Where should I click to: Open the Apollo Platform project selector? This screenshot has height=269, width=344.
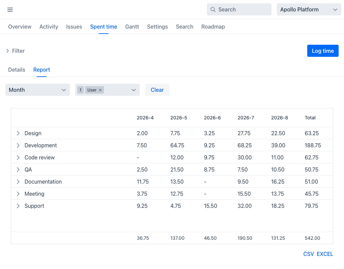(309, 9)
